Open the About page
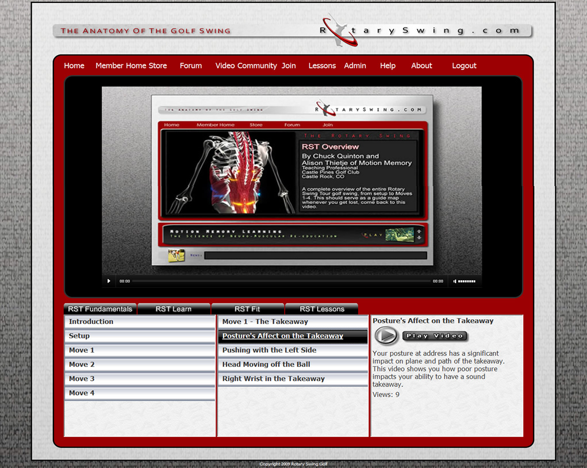This screenshot has height=468, width=587. (x=421, y=66)
